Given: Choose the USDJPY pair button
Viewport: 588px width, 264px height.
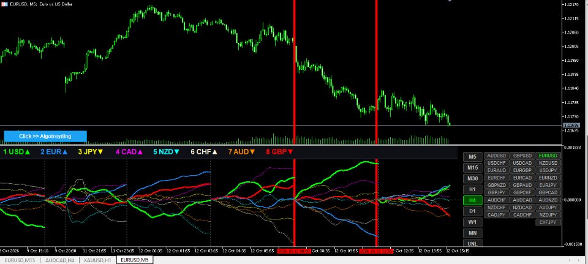Looking at the screenshot, I should click(548, 170).
